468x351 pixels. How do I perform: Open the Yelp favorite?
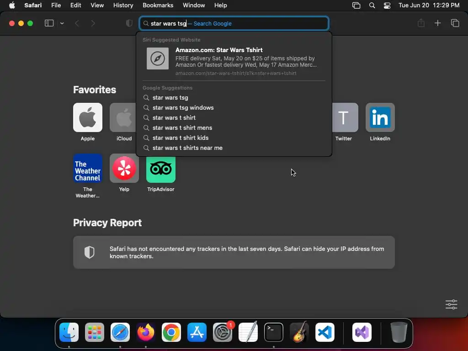(124, 168)
